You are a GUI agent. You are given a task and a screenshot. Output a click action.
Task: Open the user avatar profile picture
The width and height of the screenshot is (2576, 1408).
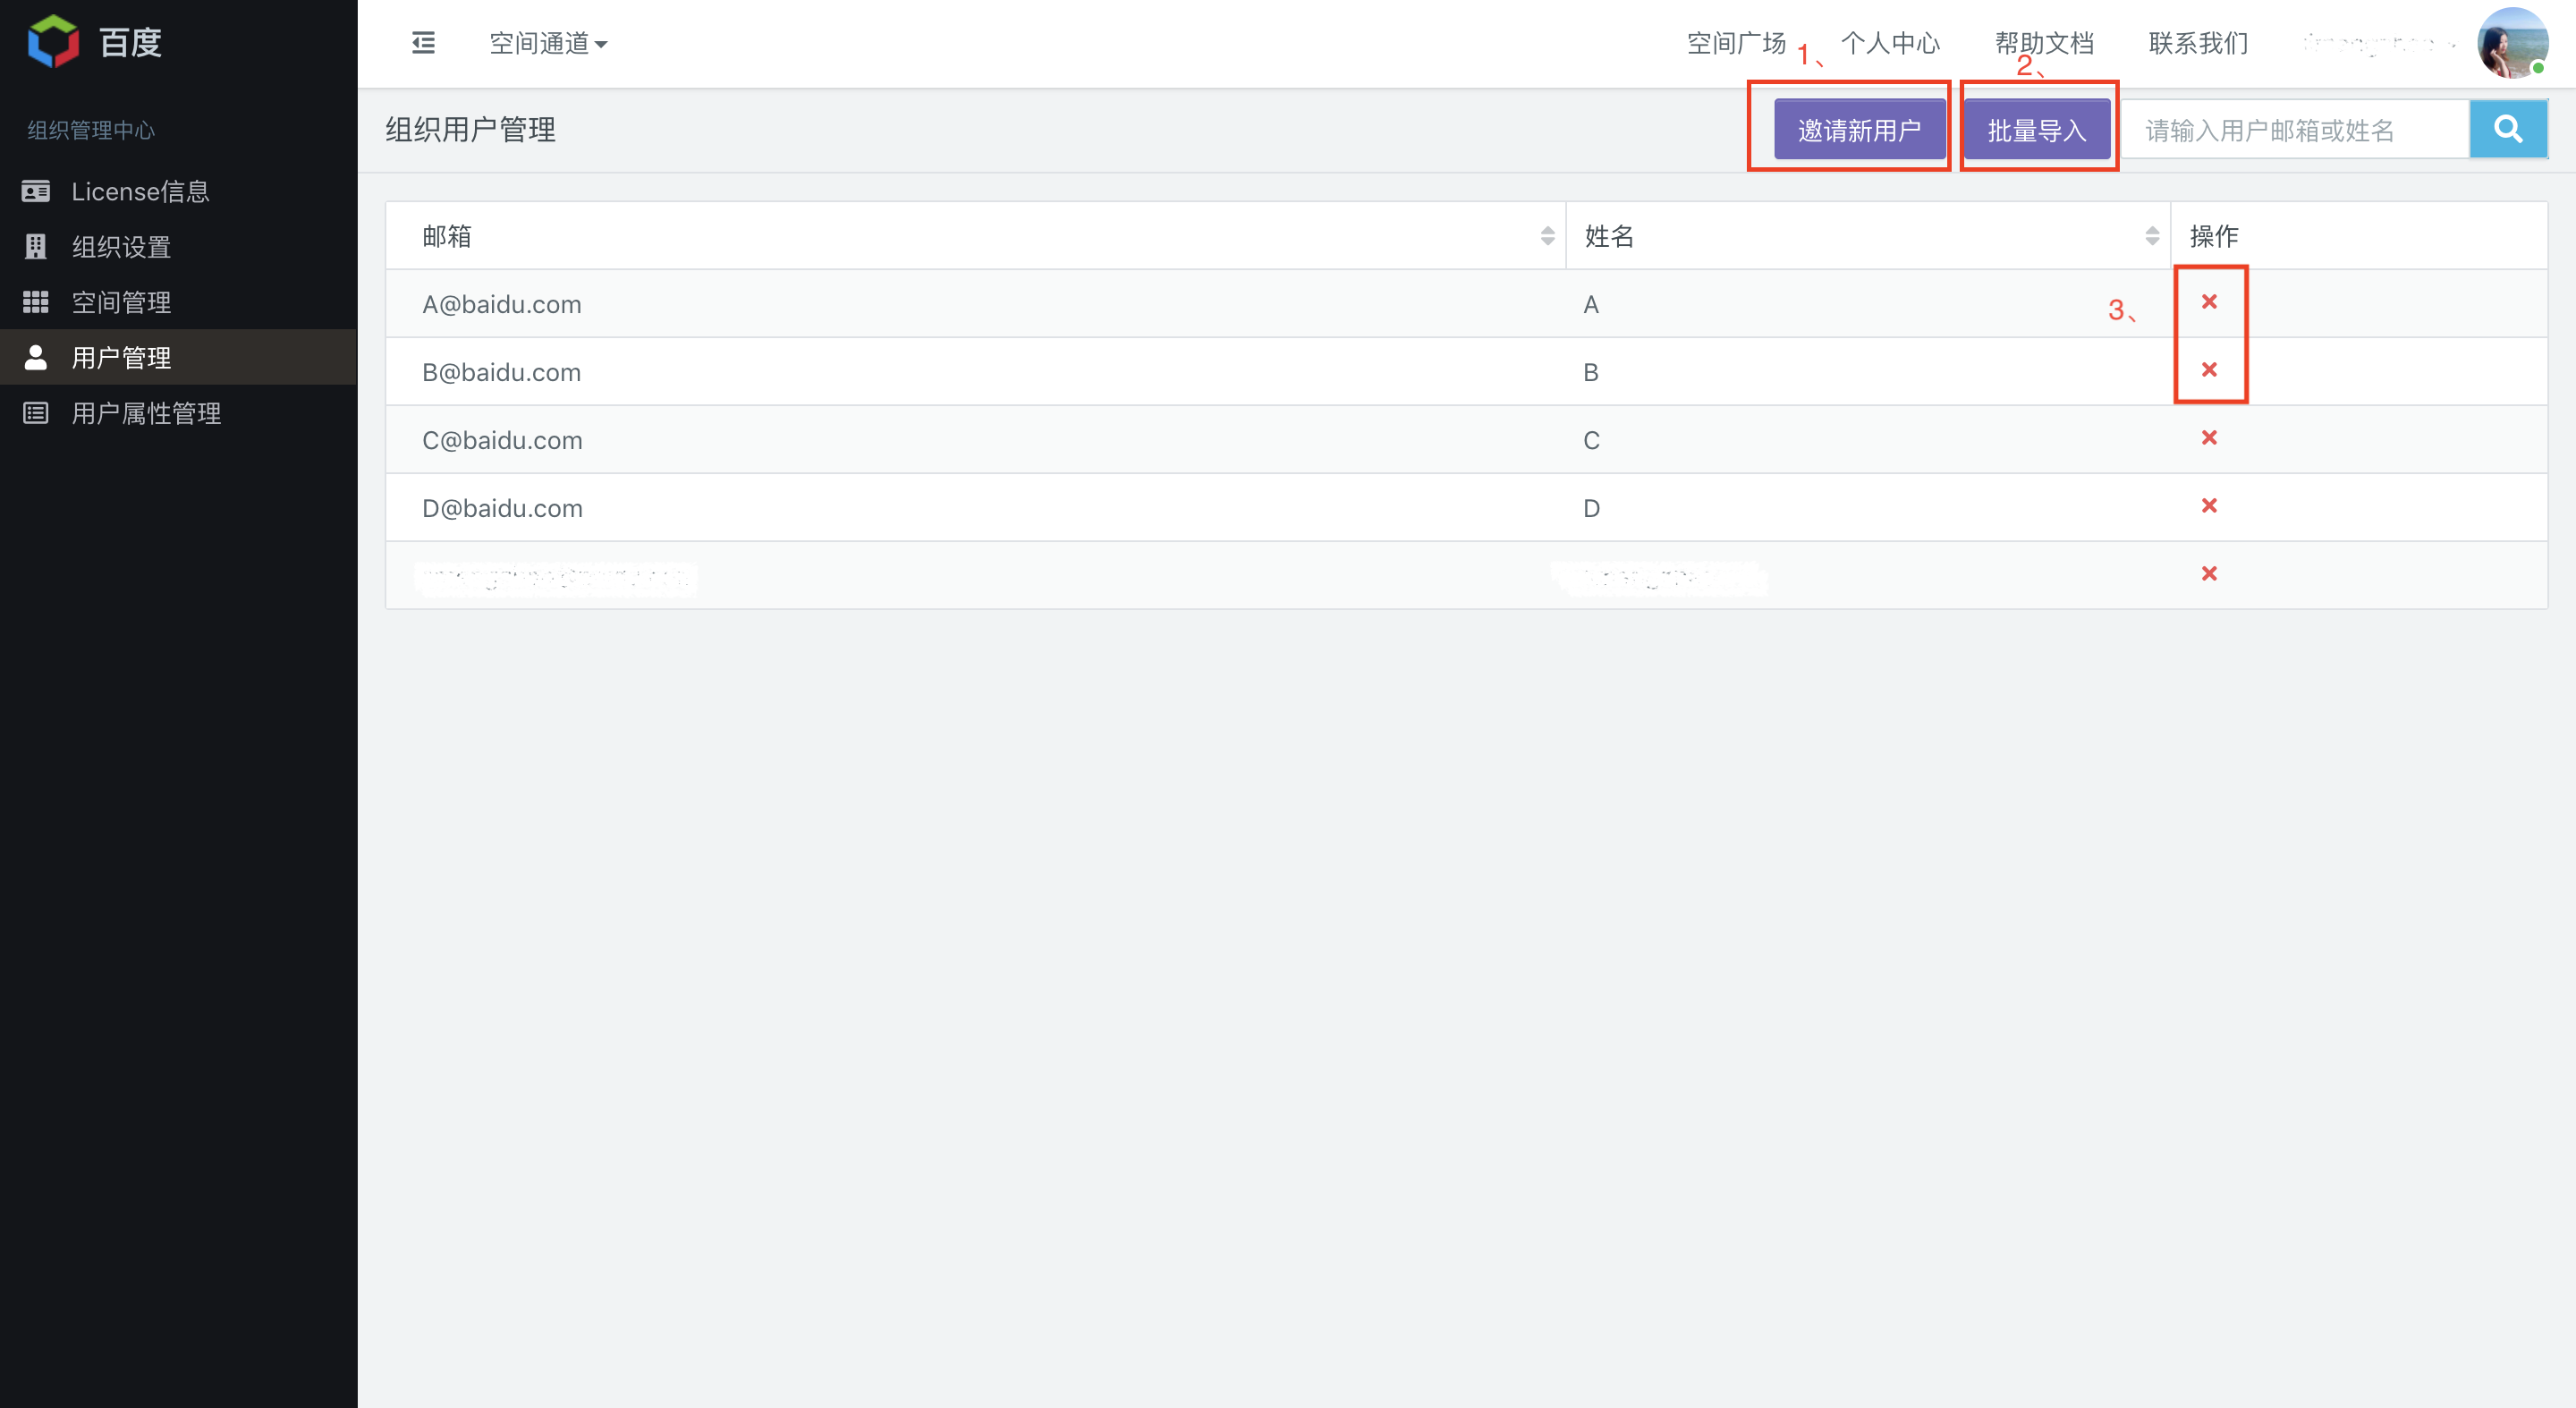(2511, 43)
